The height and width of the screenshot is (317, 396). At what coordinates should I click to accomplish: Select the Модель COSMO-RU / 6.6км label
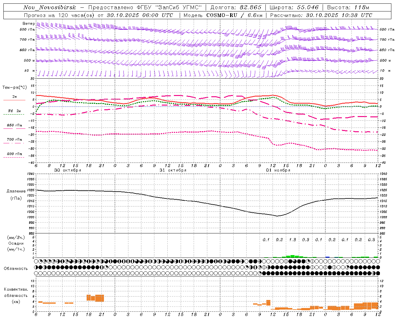pos(223,15)
